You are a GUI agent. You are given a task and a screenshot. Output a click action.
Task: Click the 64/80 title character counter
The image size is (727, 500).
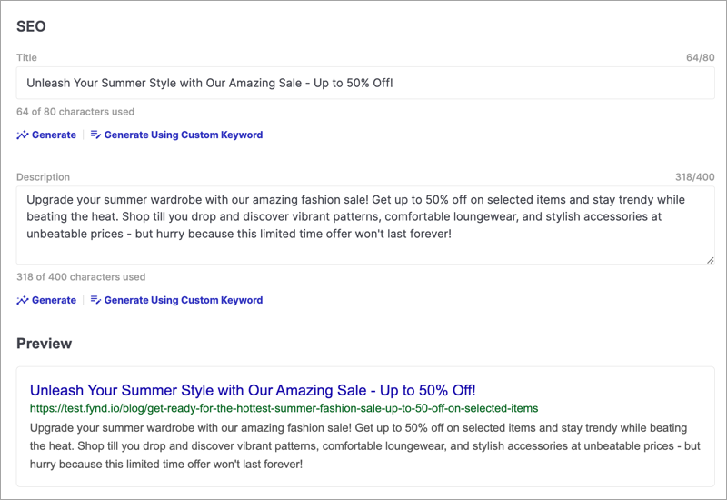[x=700, y=57]
